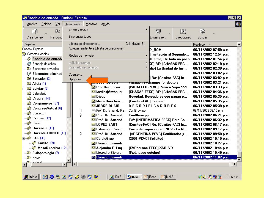Screen dimensions: 264x198
Task: Click the Carpetas locales icon
Action: [x=24, y=54]
